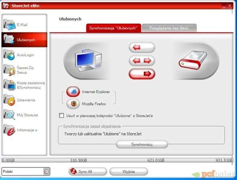
Task: Click the computer icon in sync panel
Action: (x=88, y=60)
